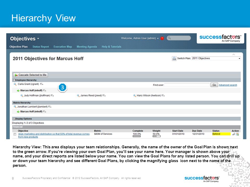Image resolution: width=250 pixels, height=187 pixels.
Task: Open the info card icon beside Harry Wilson
Action: [163, 95]
